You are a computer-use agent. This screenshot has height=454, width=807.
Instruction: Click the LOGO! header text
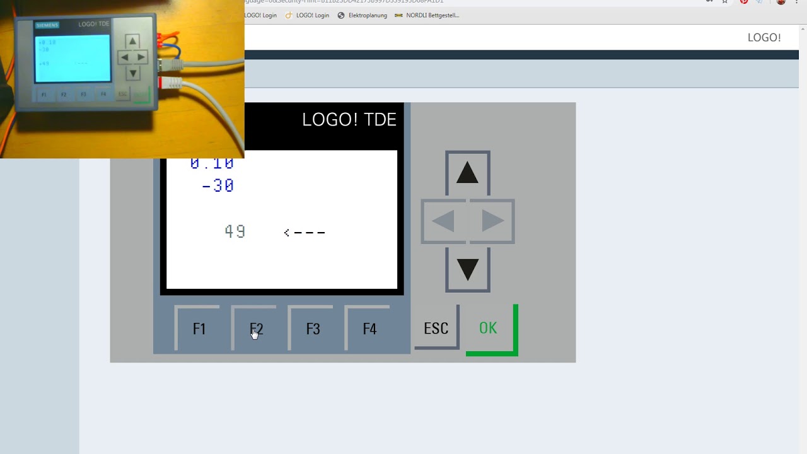[764, 37]
